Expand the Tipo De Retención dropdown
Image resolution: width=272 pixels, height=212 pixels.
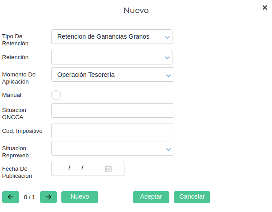(x=111, y=36)
